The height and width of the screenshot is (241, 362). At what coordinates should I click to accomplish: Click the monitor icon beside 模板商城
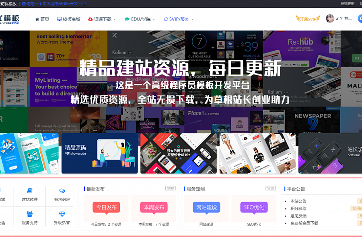(60, 19)
